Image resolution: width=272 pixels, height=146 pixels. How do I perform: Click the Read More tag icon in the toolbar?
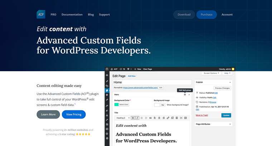(176, 118)
